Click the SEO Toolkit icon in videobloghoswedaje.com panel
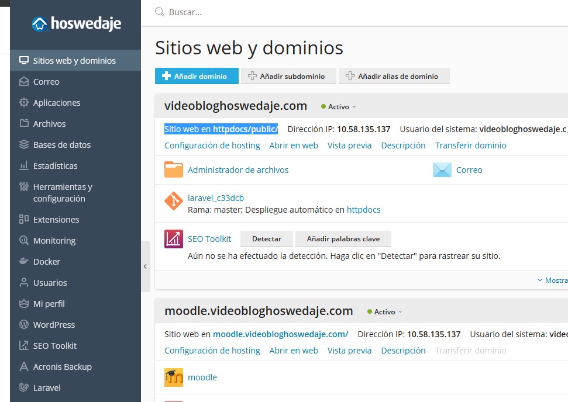This screenshot has width=568, height=402. [174, 239]
